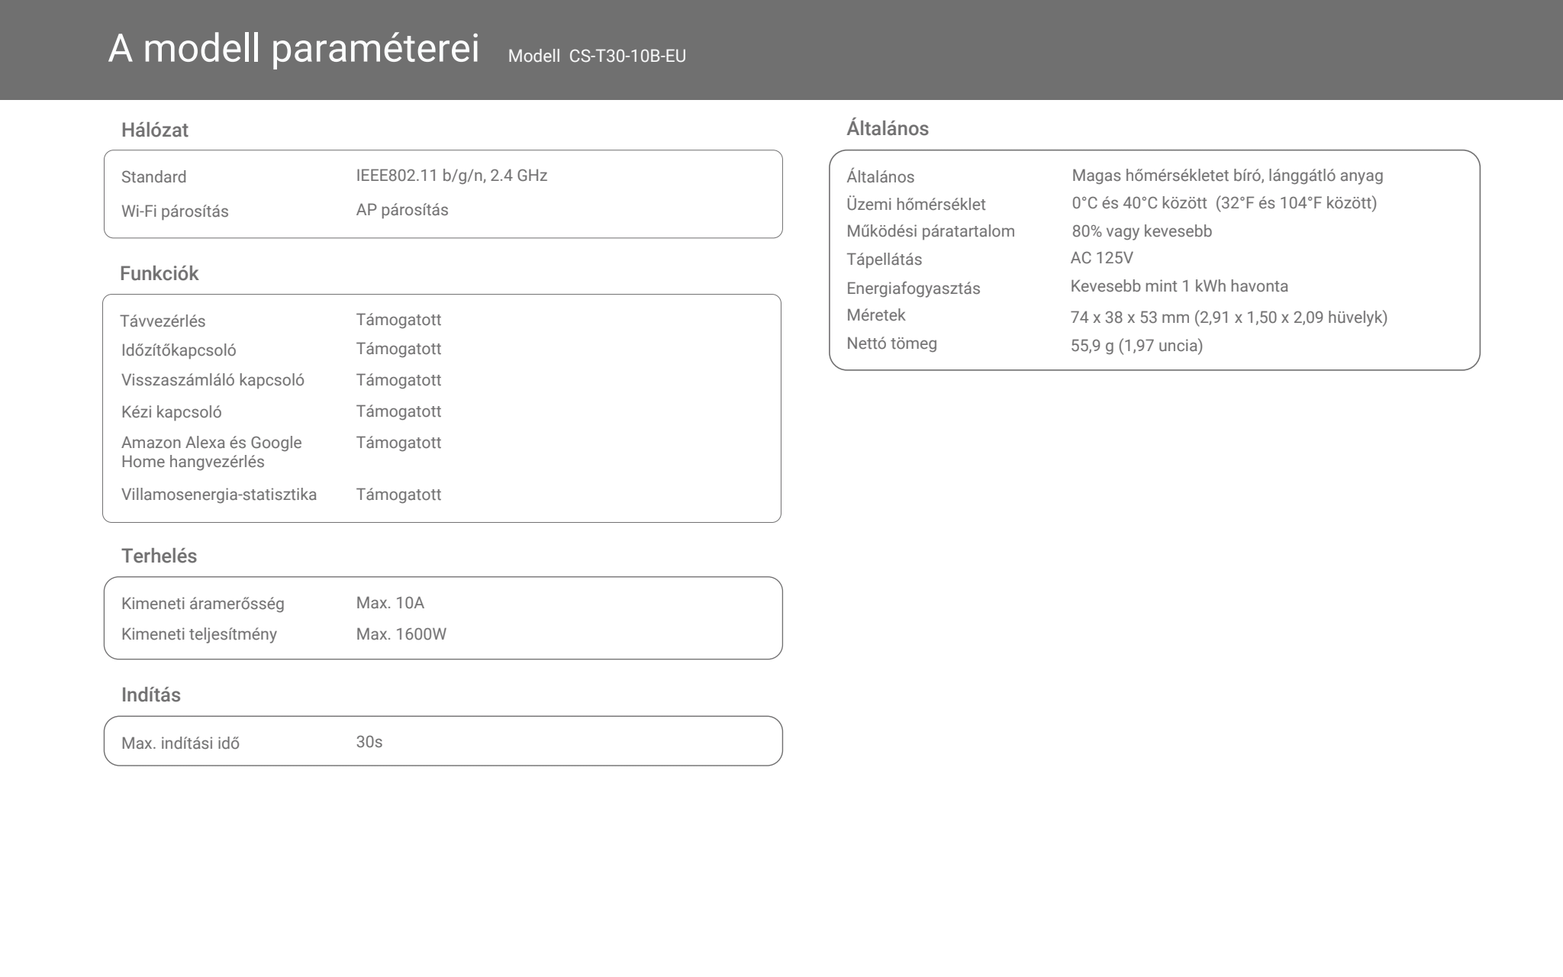Click the model number CS-T30-10B-EU
This screenshot has height=977, width=1563.
click(x=627, y=56)
